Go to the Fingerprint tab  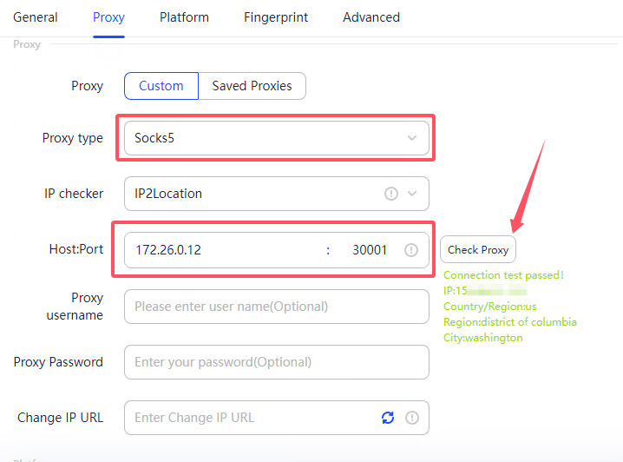276,17
